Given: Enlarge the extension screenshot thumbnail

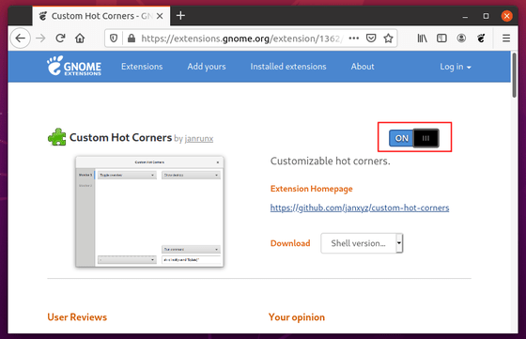Looking at the screenshot, I should pos(149,211).
